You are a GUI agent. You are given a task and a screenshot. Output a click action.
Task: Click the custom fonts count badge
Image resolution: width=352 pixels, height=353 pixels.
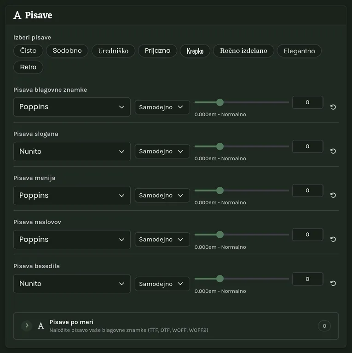coord(324,326)
